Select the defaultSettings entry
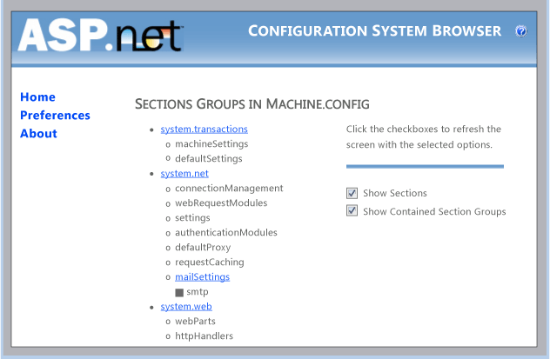The height and width of the screenshot is (359, 550). 209,159
